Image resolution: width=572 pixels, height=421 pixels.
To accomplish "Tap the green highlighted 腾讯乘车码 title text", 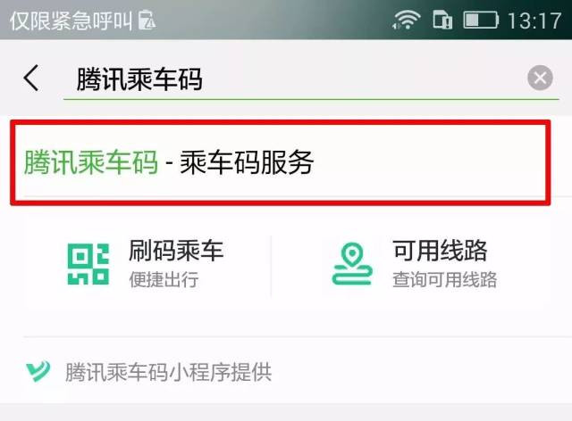I will tap(91, 162).
